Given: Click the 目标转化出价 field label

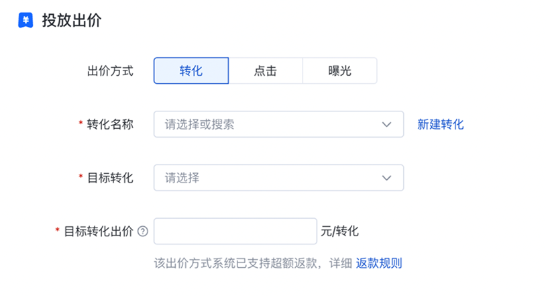Looking at the screenshot, I should tap(98, 232).
